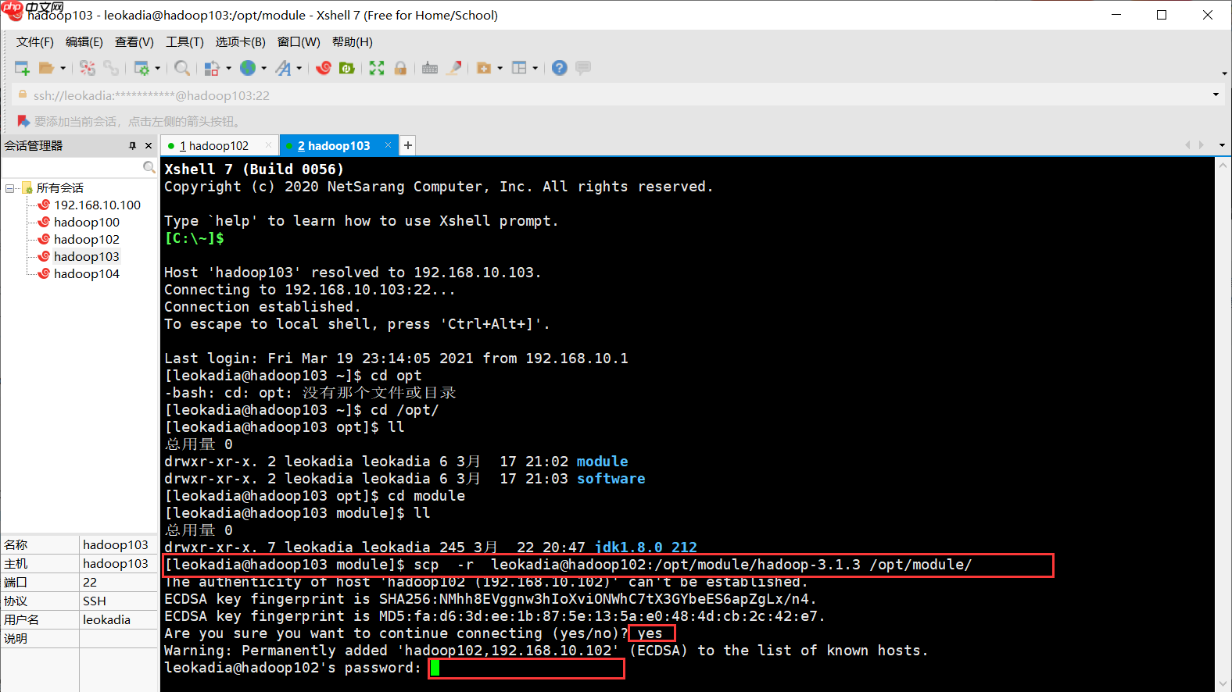Close the session manager panel
This screenshot has width=1232, height=692.
[149, 146]
